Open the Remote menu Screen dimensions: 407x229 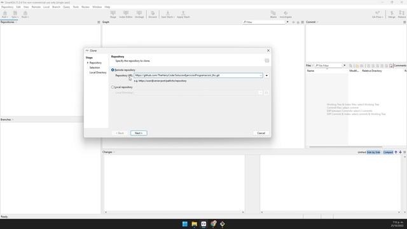coord(36,7)
